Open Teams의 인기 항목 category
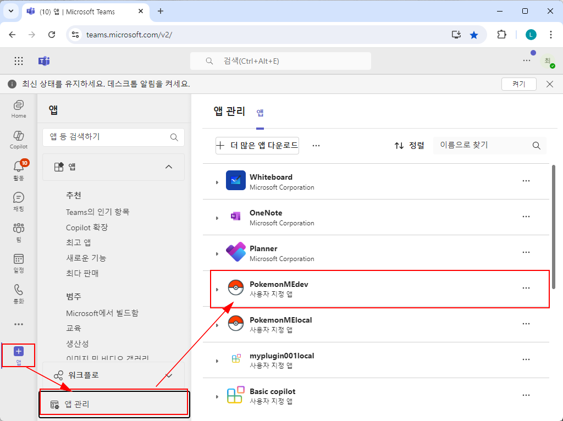Viewport: 563px width, 421px height. click(x=98, y=212)
